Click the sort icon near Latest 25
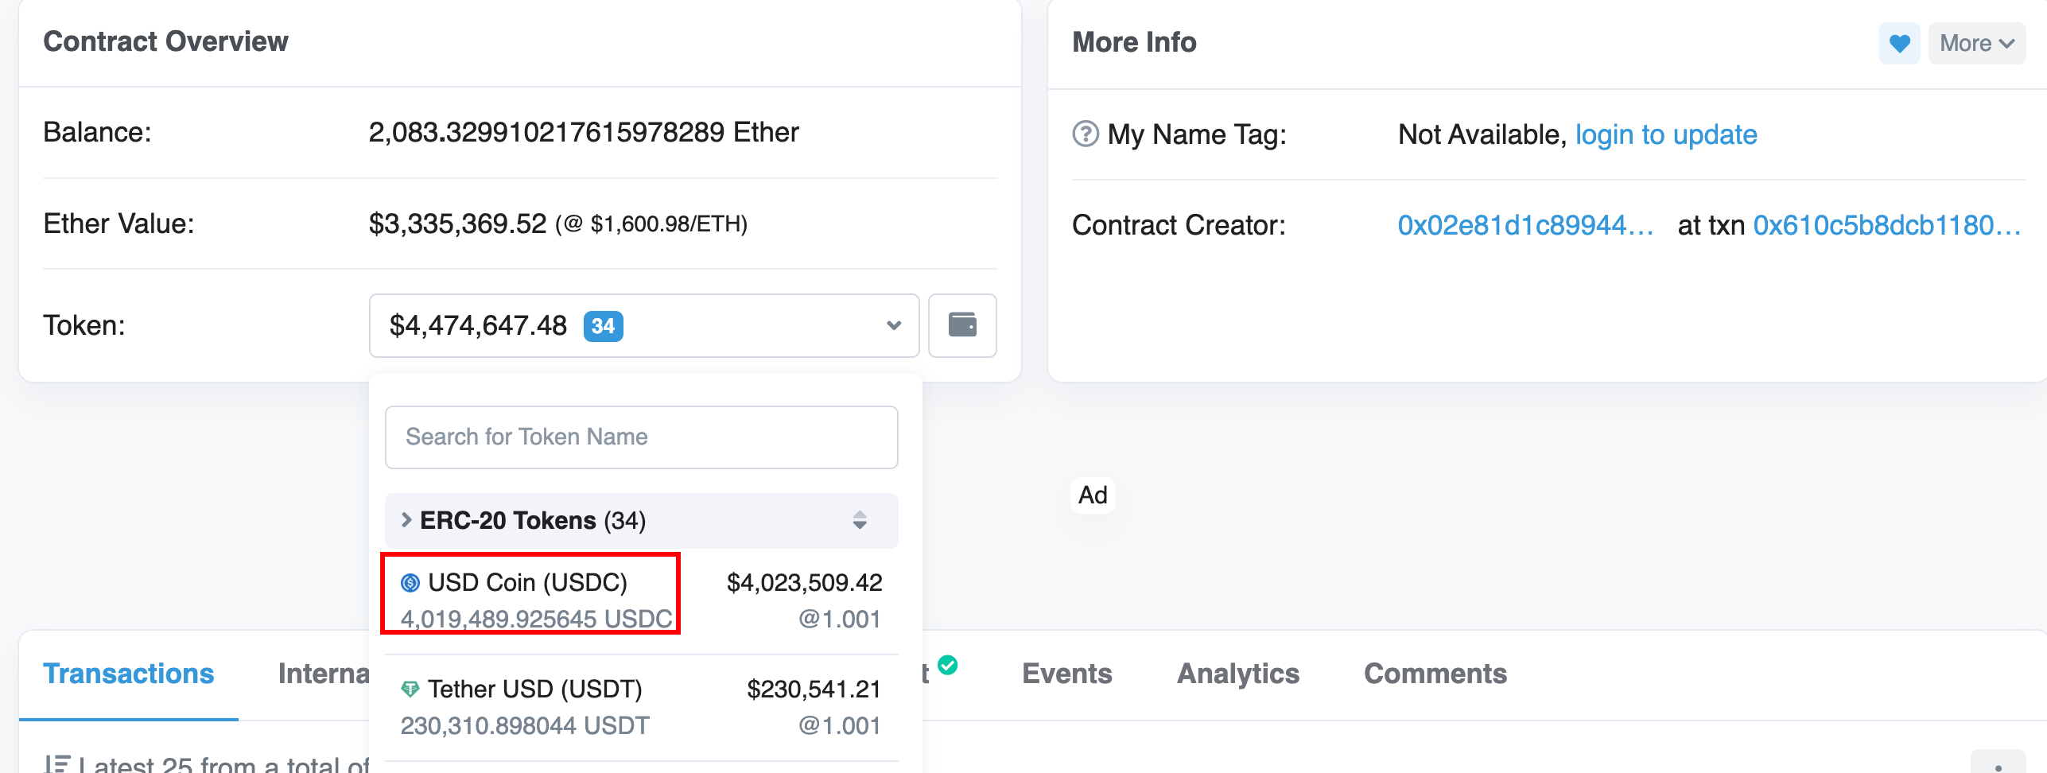 click(57, 763)
